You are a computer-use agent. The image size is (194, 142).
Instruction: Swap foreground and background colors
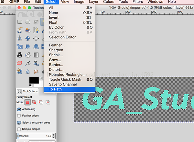(x=41, y=78)
